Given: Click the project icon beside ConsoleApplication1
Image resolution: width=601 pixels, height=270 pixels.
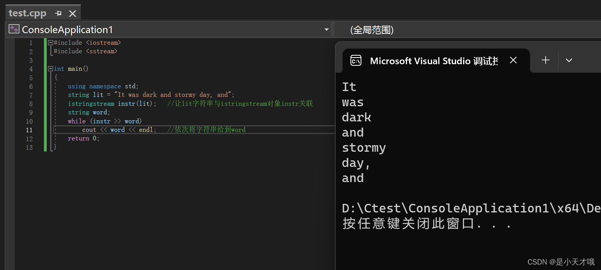Looking at the screenshot, I should (x=13, y=28).
